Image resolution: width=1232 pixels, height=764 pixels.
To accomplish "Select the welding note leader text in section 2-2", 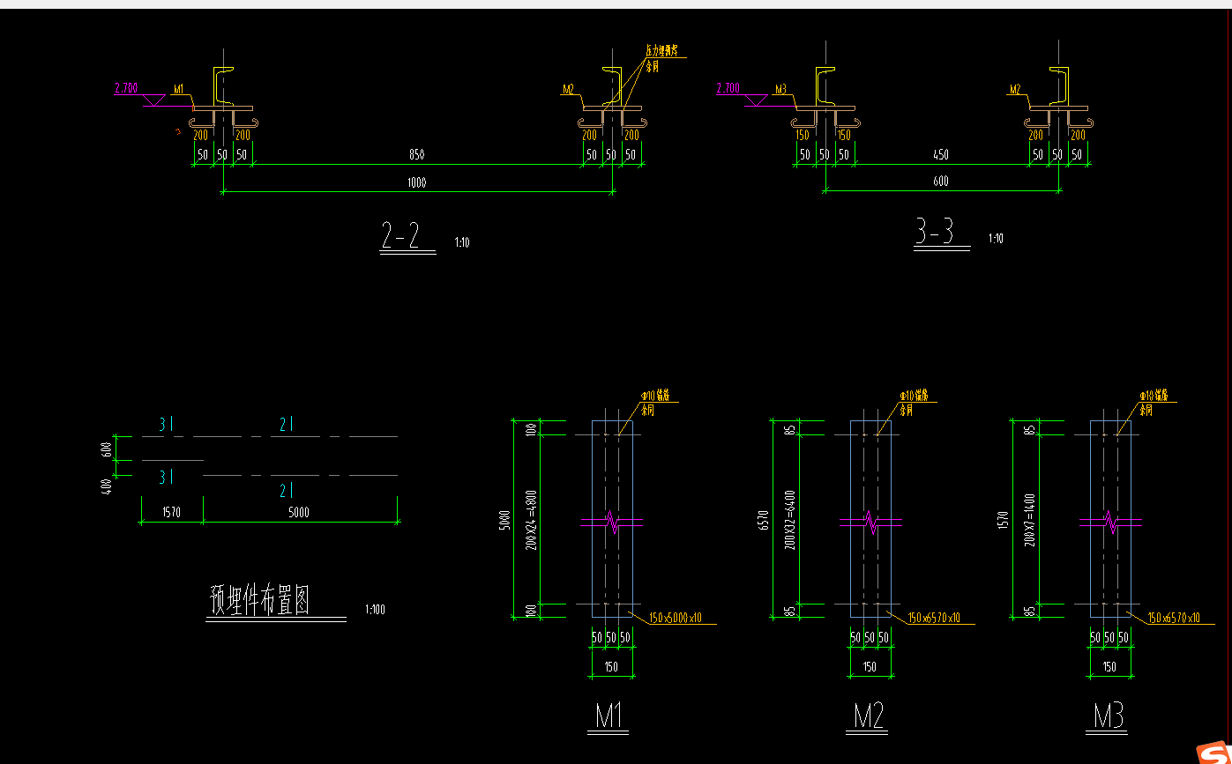I will click(x=661, y=58).
